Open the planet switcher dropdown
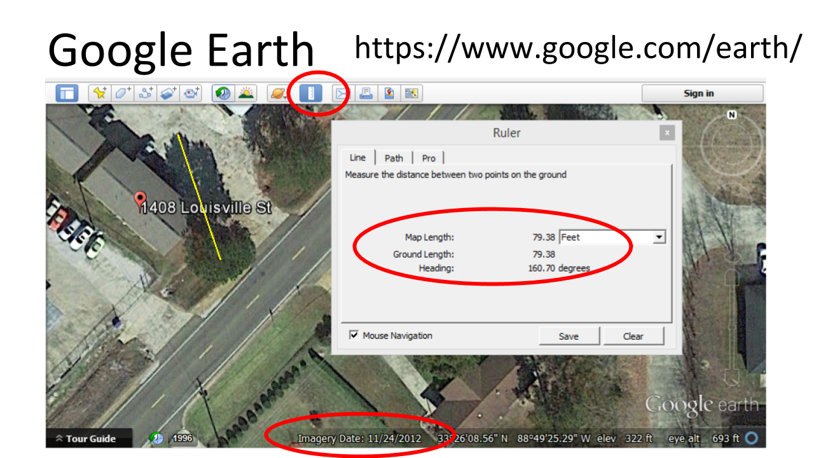 coord(278,94)
